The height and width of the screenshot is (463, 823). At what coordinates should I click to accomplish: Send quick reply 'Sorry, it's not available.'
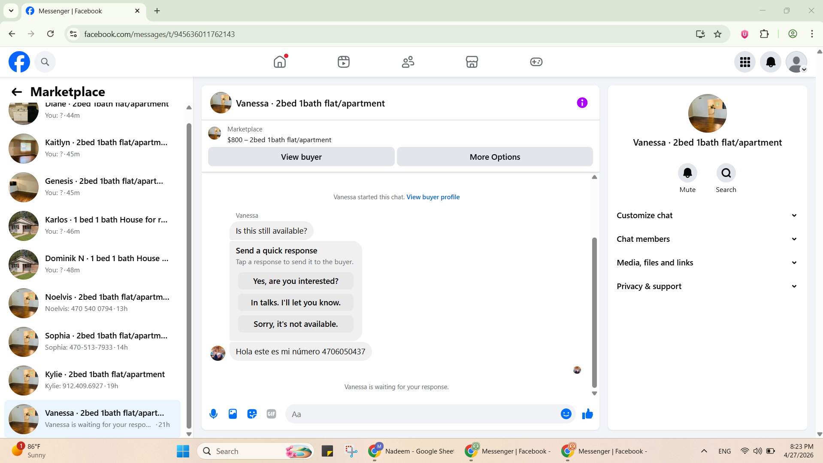296,324
